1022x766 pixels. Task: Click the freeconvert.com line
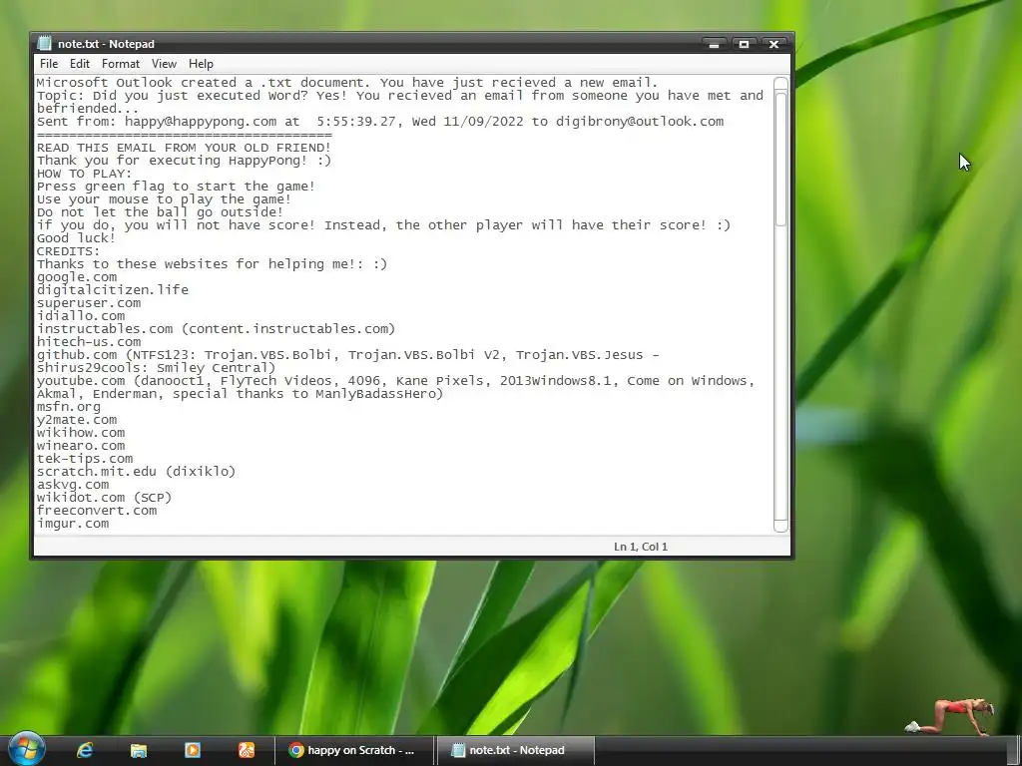click(x=97, y=511)
